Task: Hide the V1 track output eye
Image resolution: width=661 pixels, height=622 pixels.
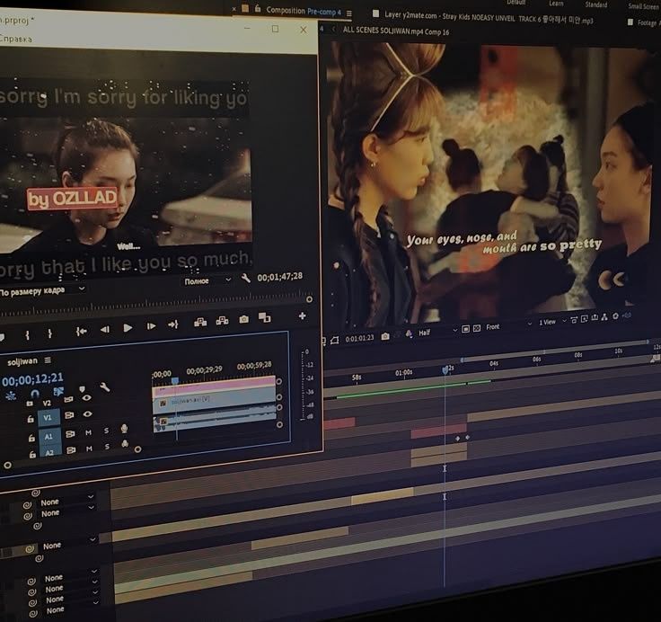Action: [87, 414]
